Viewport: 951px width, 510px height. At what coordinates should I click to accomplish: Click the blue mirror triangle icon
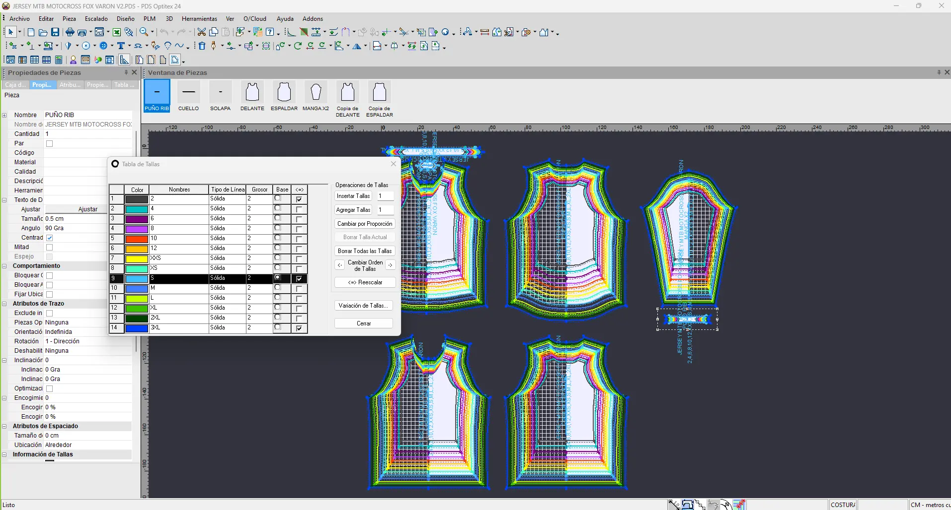pyautogui.click(x=357, y=46)
